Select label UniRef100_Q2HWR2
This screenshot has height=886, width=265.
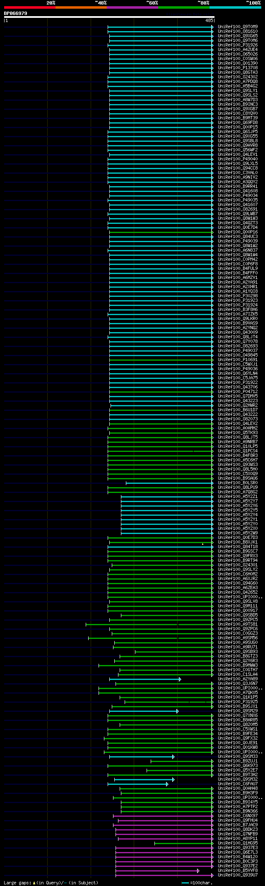coord(238,405)
